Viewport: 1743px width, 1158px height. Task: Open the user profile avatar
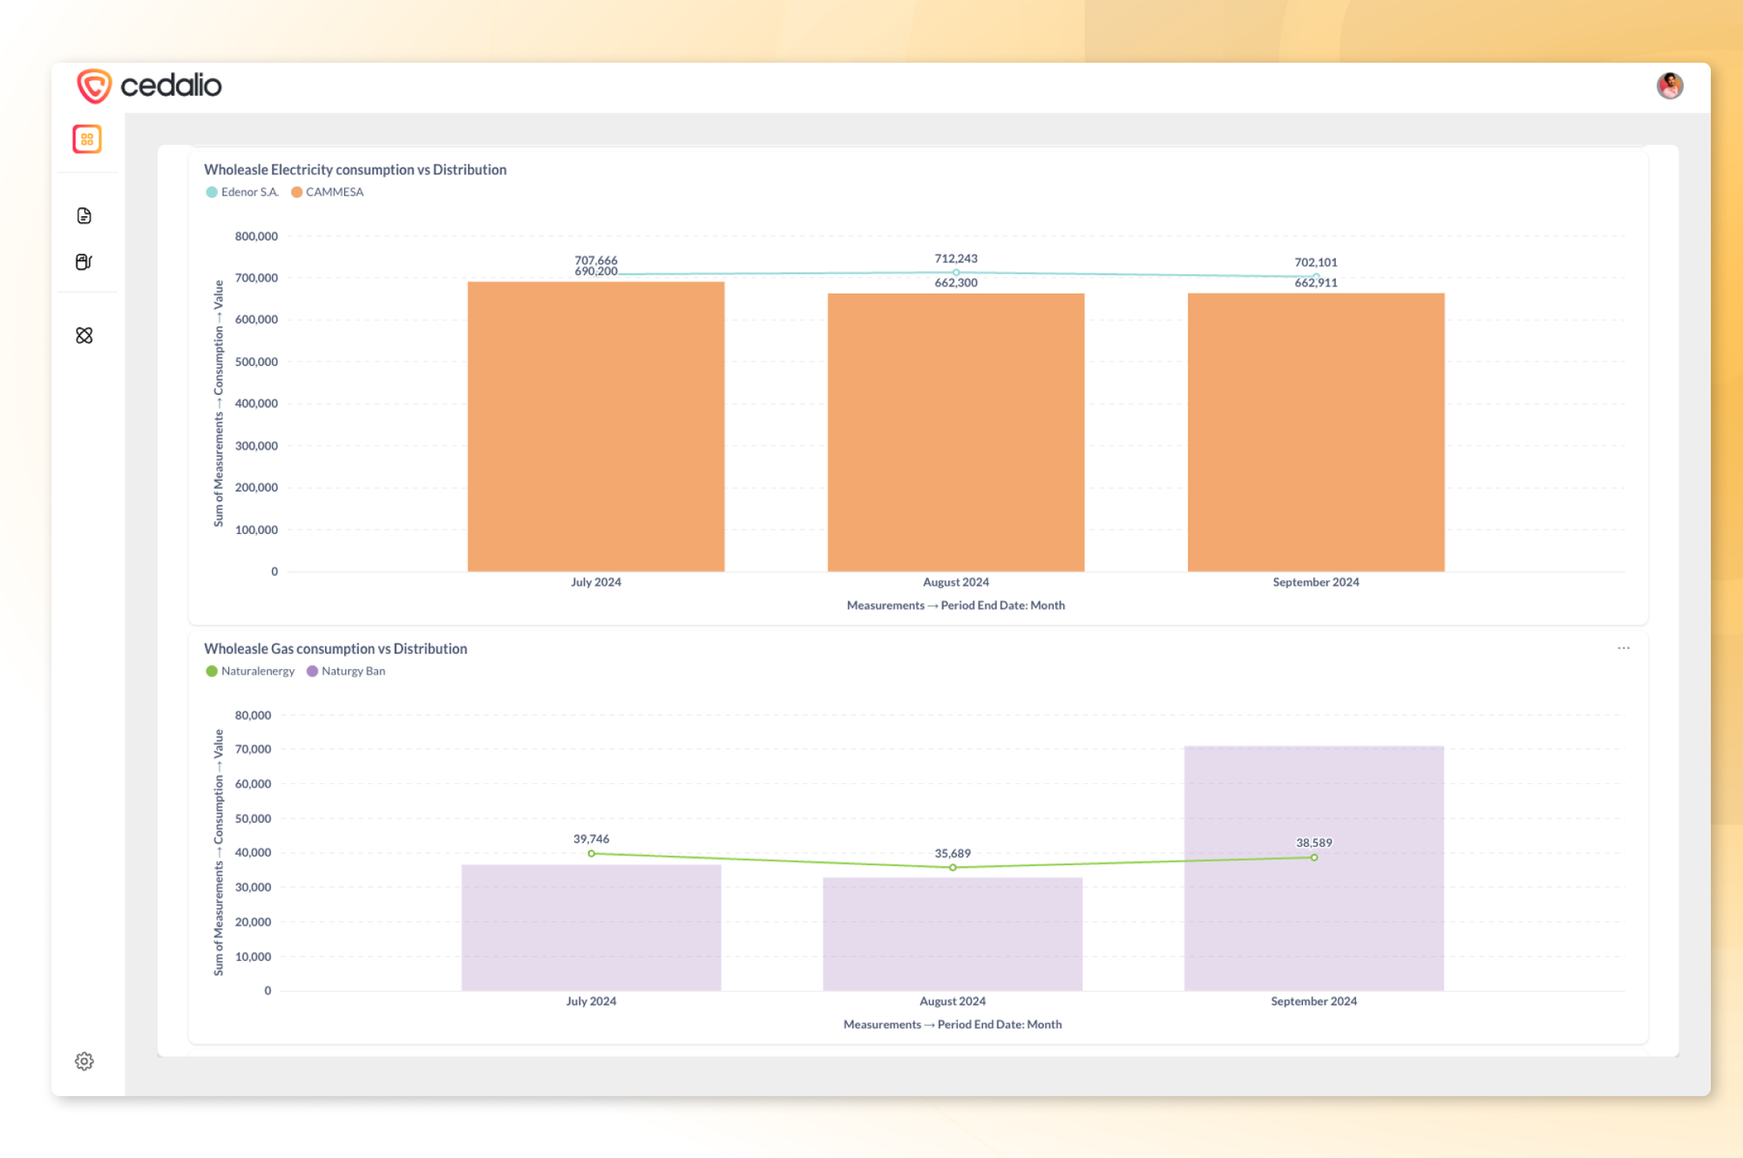[x=1669, y=85]
